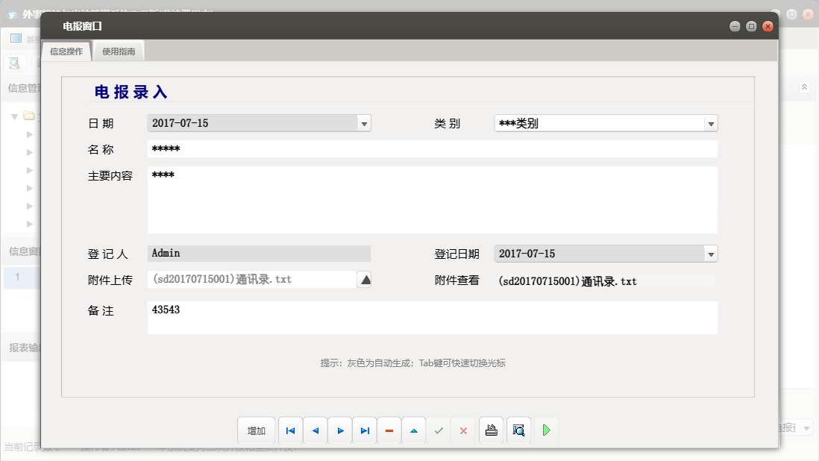Jump to the last record

(x=365, y=430)
